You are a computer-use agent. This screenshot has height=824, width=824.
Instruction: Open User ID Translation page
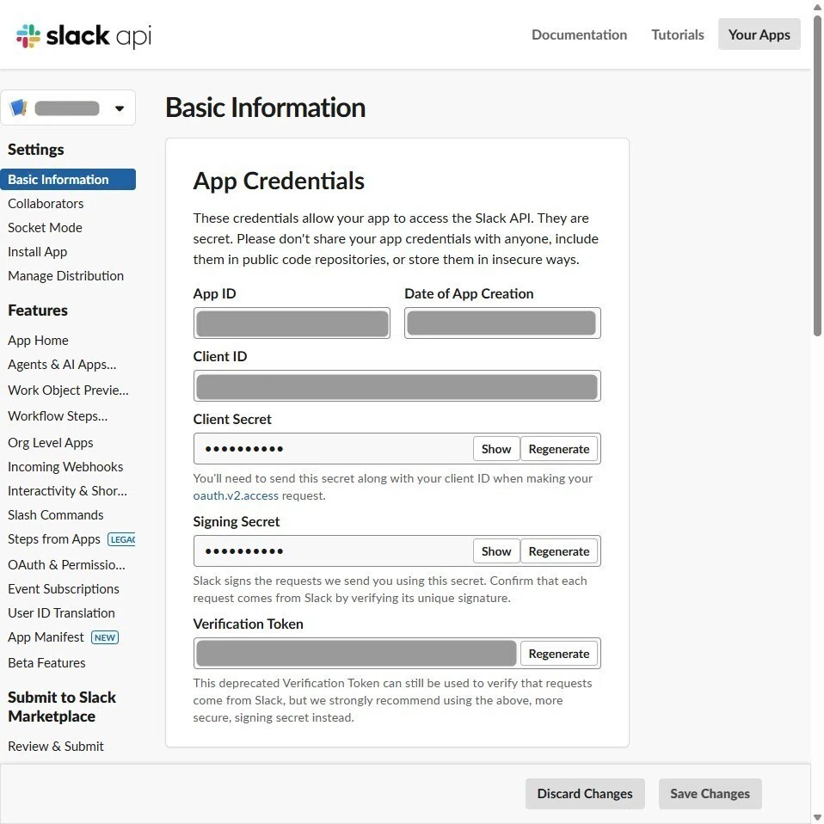pos(61,614)
